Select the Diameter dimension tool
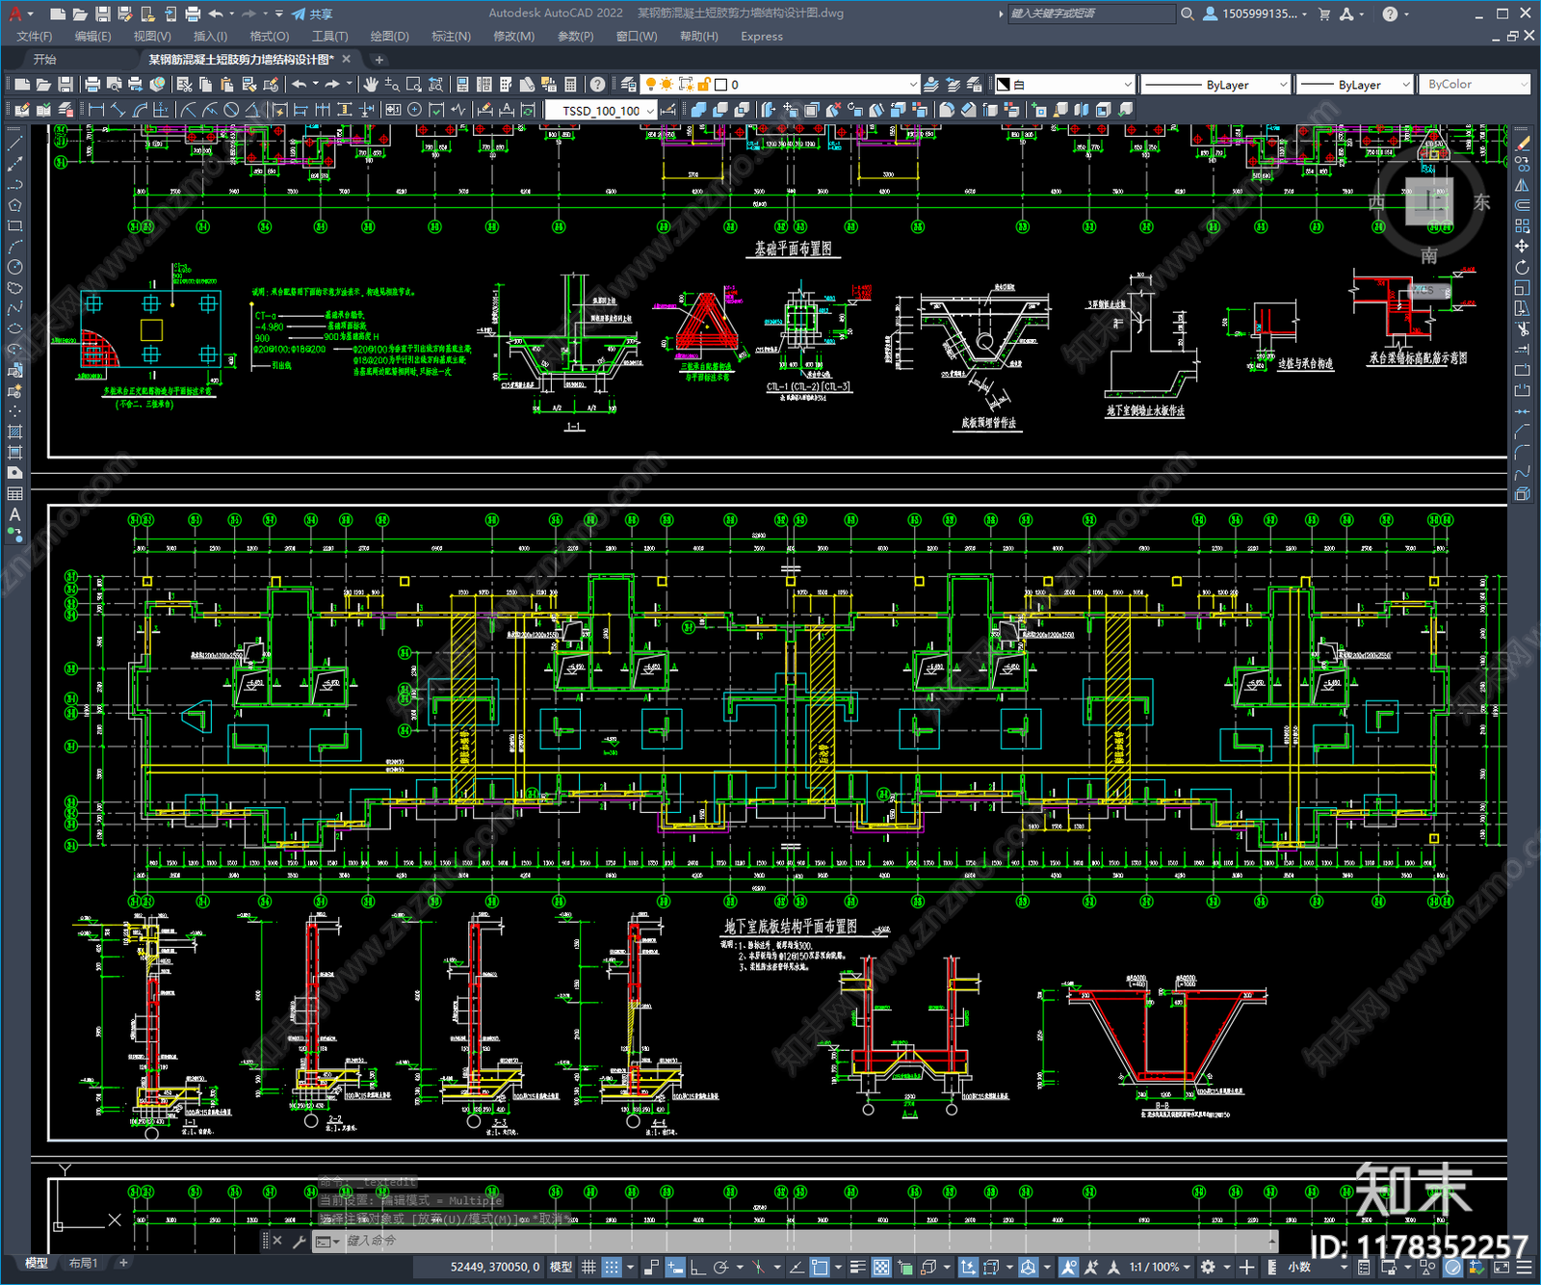Image resolution: width=1541 pixels, height=1285 pixels. (231, 110)
